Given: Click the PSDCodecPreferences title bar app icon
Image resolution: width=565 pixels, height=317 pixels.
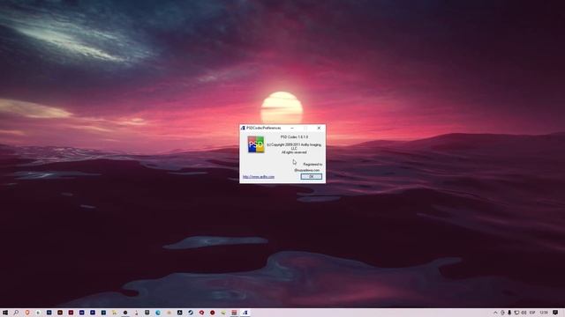Looking at the screenshot, I should [243, 128].
